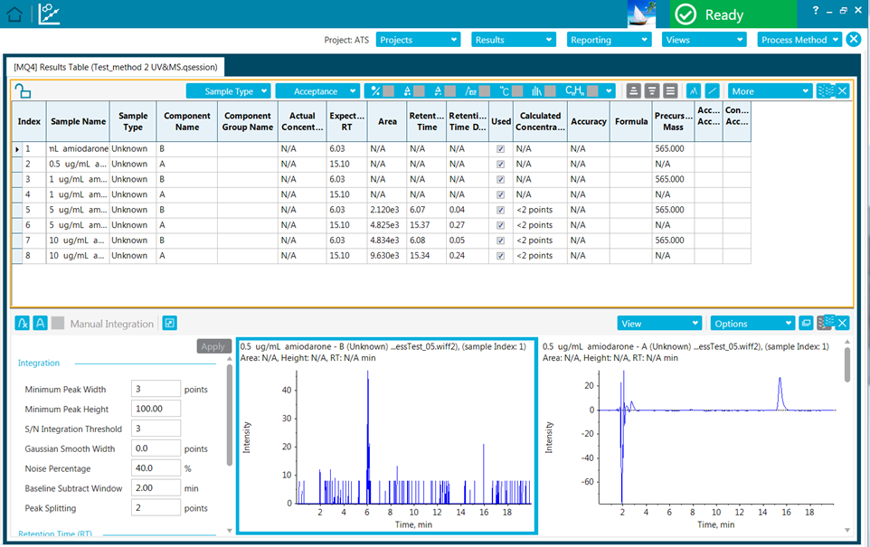The height and width of the screenshot is (547, 870).
Task: Switch to the Results menu tab
Action: [512, 39]
